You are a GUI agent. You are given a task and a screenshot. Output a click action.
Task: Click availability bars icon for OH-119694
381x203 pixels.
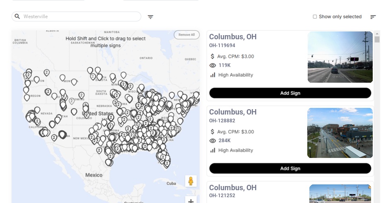coord(213,75)
